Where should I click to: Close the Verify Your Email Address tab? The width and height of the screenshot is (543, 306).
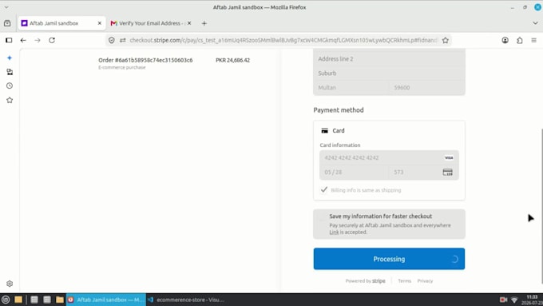coord(189,23)
